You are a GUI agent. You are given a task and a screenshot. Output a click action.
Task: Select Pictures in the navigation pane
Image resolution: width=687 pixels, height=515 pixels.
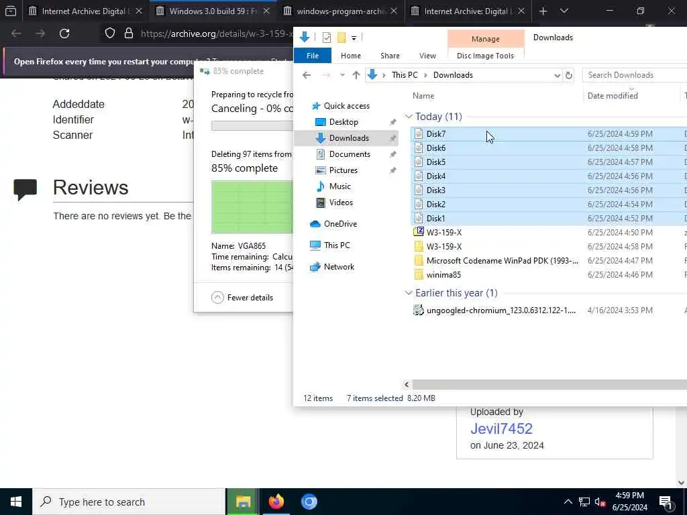click(343, 170)
